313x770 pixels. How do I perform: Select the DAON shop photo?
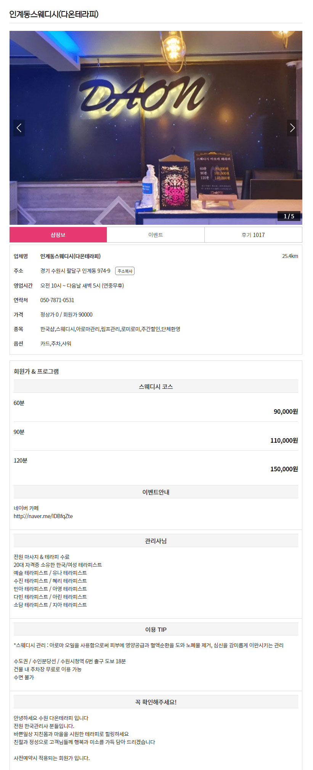(x=156, y=128)
